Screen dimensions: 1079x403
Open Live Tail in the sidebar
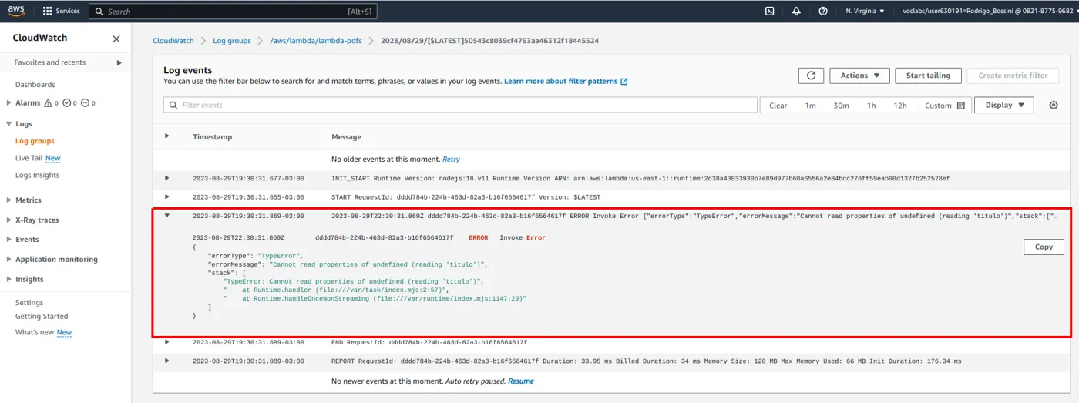click(29, 158)
